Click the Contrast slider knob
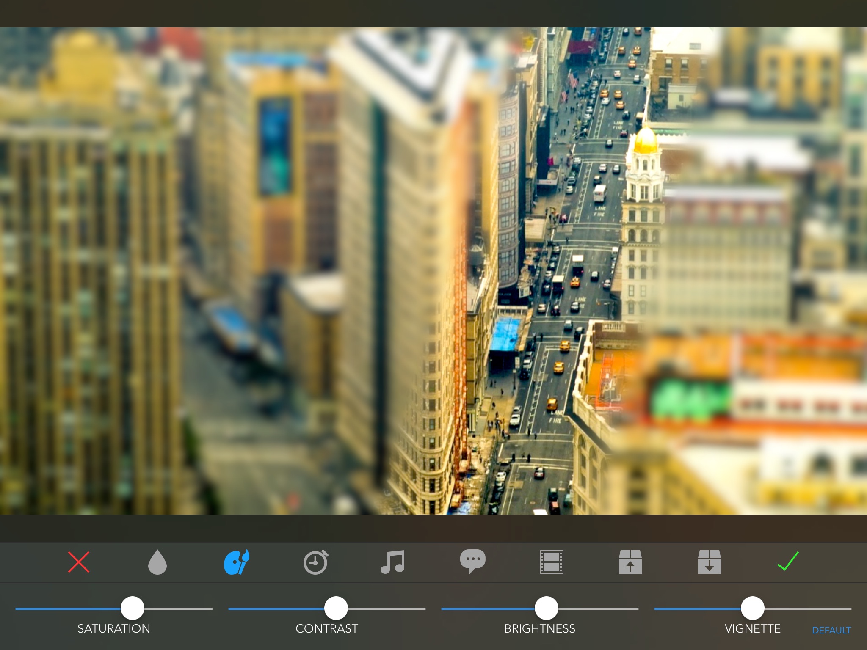Viewport: 867px width, 650px height. (336, 608)
